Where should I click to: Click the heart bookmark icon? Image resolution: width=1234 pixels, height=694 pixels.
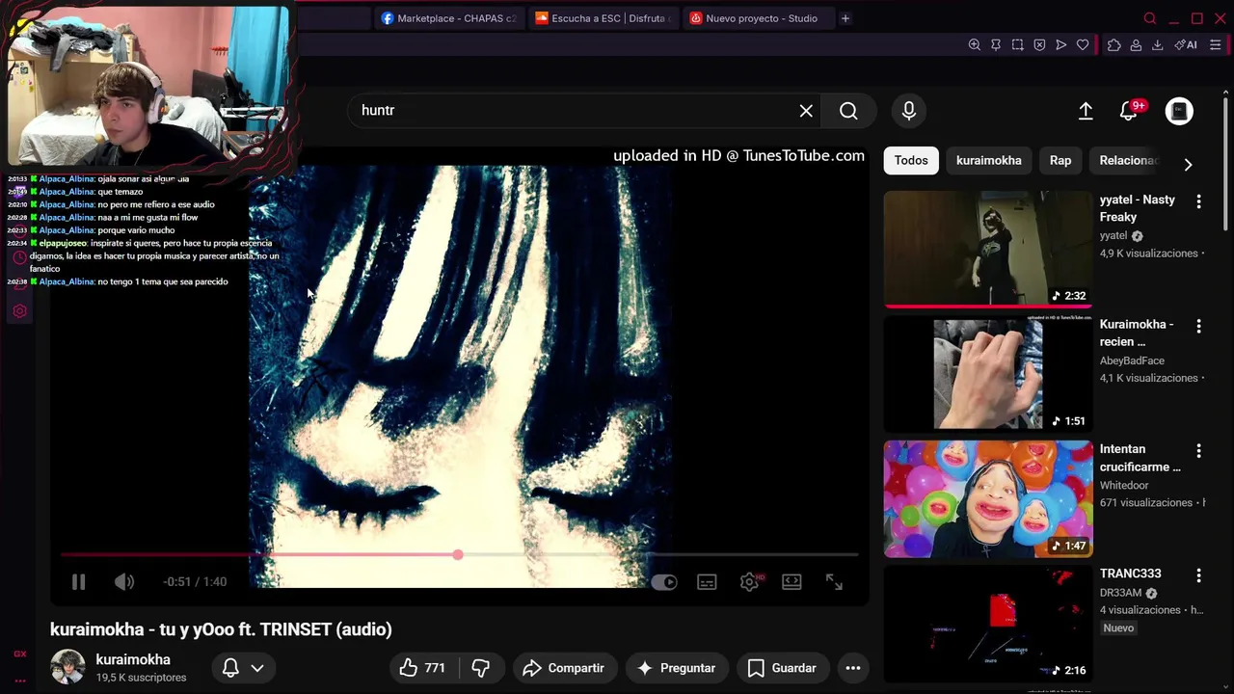click(x=1083, y=45)
